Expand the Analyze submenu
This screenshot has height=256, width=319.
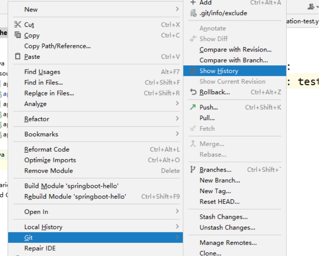[x=177, y=104]
